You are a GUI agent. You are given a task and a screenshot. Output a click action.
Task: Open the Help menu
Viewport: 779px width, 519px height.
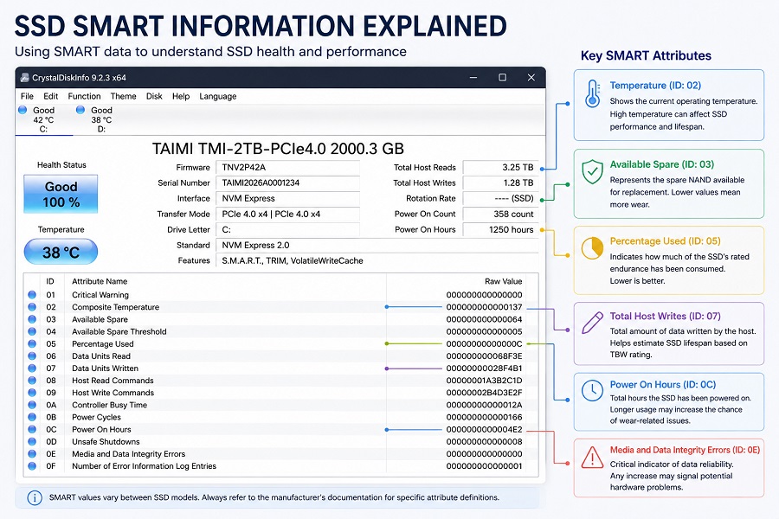pos(181,96)
